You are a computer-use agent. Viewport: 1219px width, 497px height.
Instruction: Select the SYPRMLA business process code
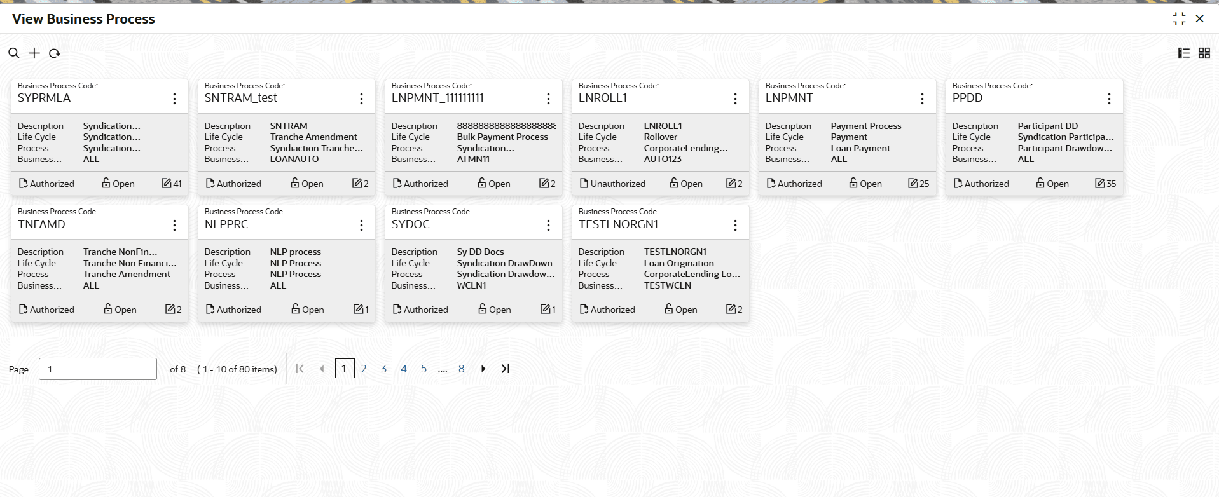[44, 98]
